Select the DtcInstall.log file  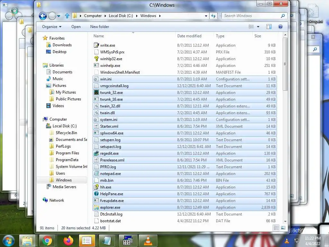(185, 214)
